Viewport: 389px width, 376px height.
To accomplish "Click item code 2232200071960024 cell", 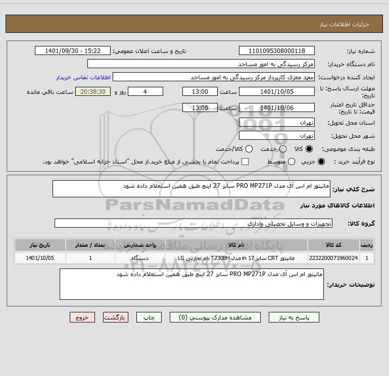I will (x=333, y=258).
